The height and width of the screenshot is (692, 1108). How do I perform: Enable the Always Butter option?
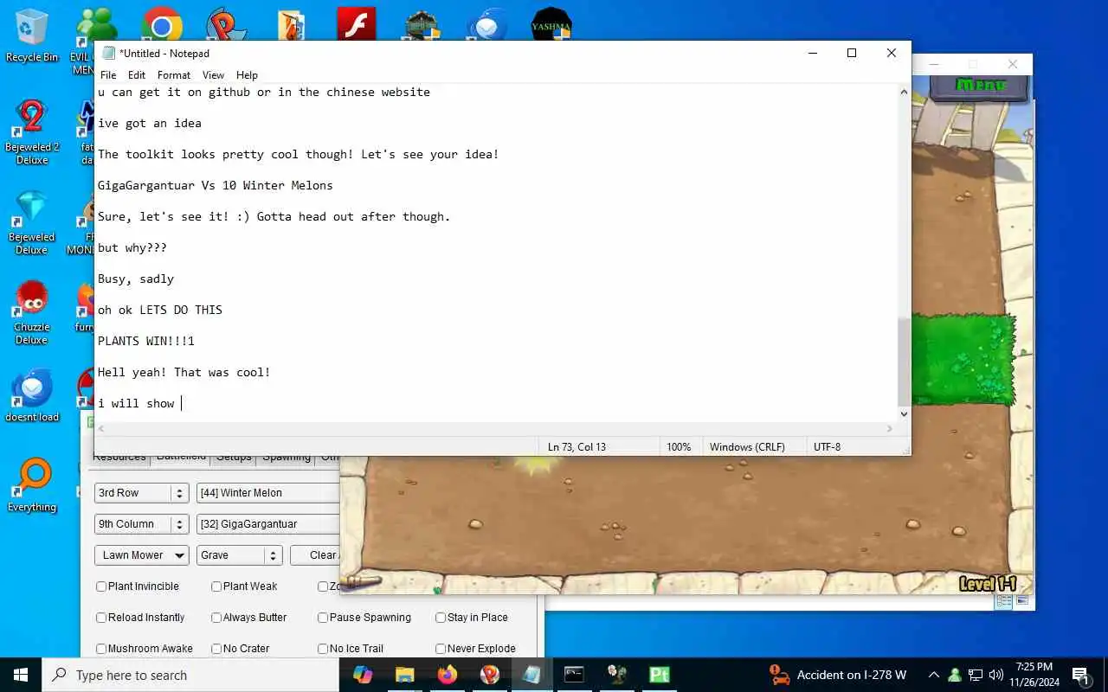[216, 618]
